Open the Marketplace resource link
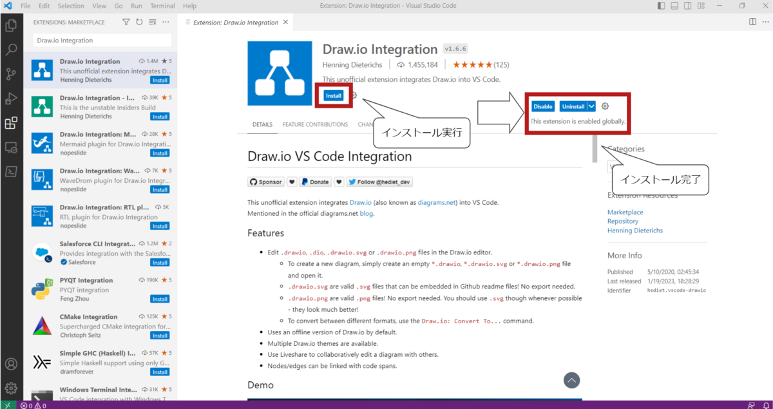The height and width of the screenshot is (409, 773). point(625,212)
